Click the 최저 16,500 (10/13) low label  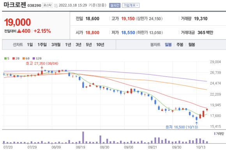point(182,127)
